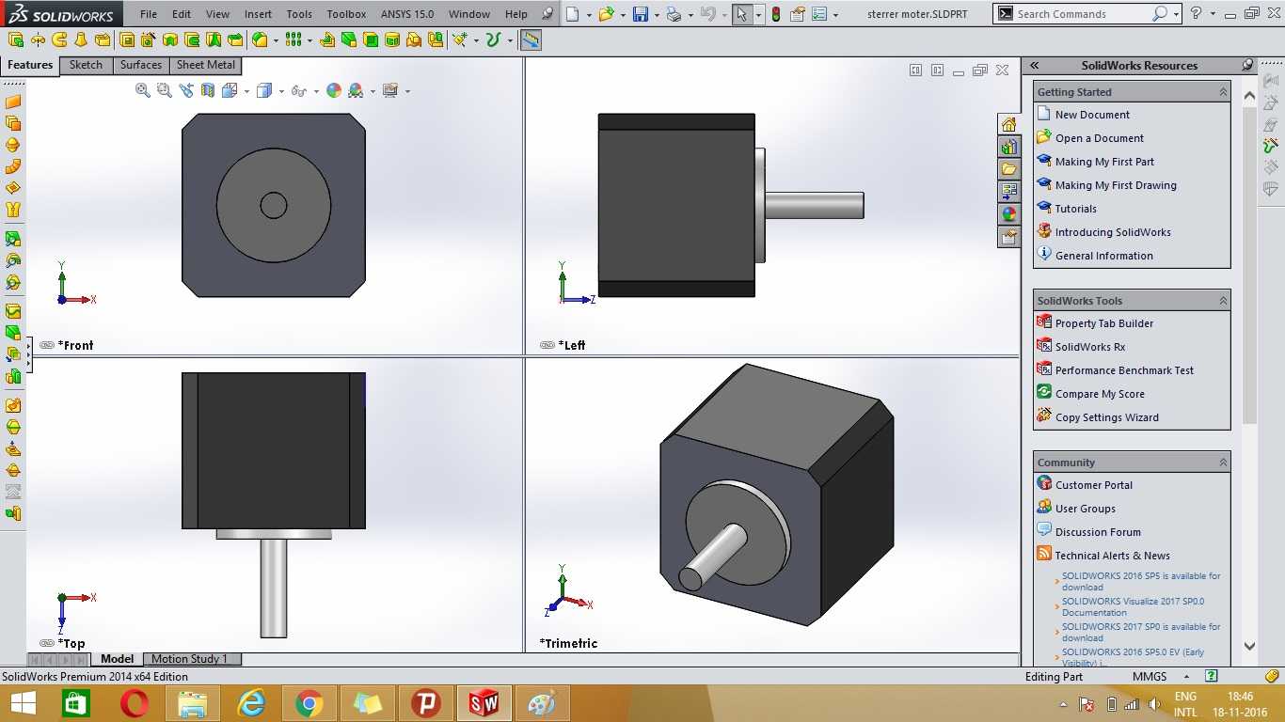Click the New Document link
The width and height of the screenshot is (1285, 722).
[1092, 115]
